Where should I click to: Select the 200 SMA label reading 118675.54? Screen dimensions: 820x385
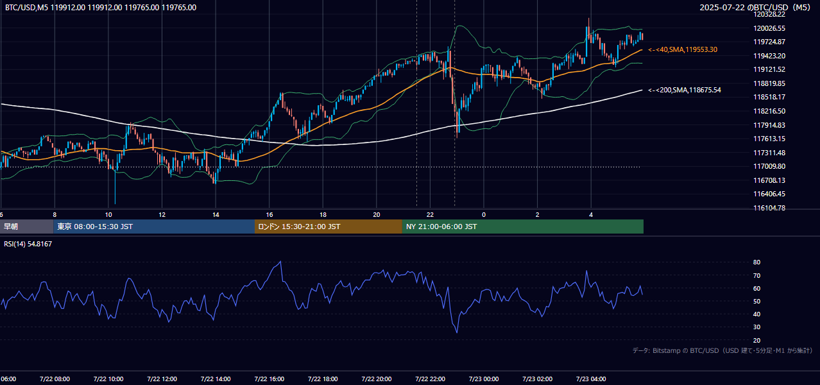685,90
